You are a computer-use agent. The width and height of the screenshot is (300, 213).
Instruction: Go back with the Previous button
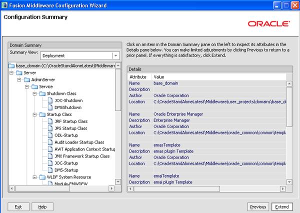(258, 206)
